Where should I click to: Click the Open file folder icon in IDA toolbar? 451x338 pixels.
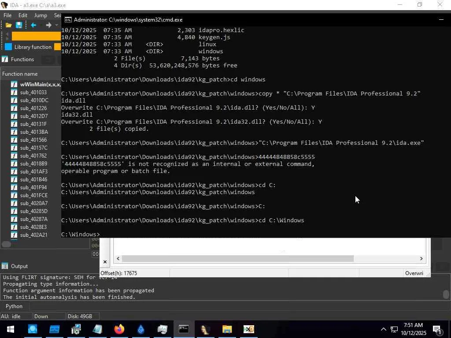click(9, 25)
